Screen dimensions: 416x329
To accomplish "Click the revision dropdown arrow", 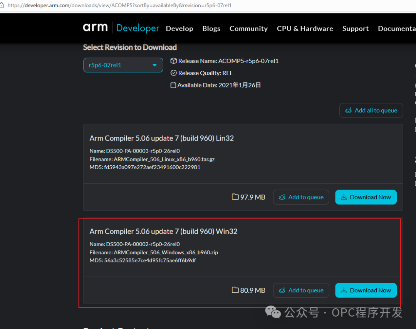I will 154,65.
